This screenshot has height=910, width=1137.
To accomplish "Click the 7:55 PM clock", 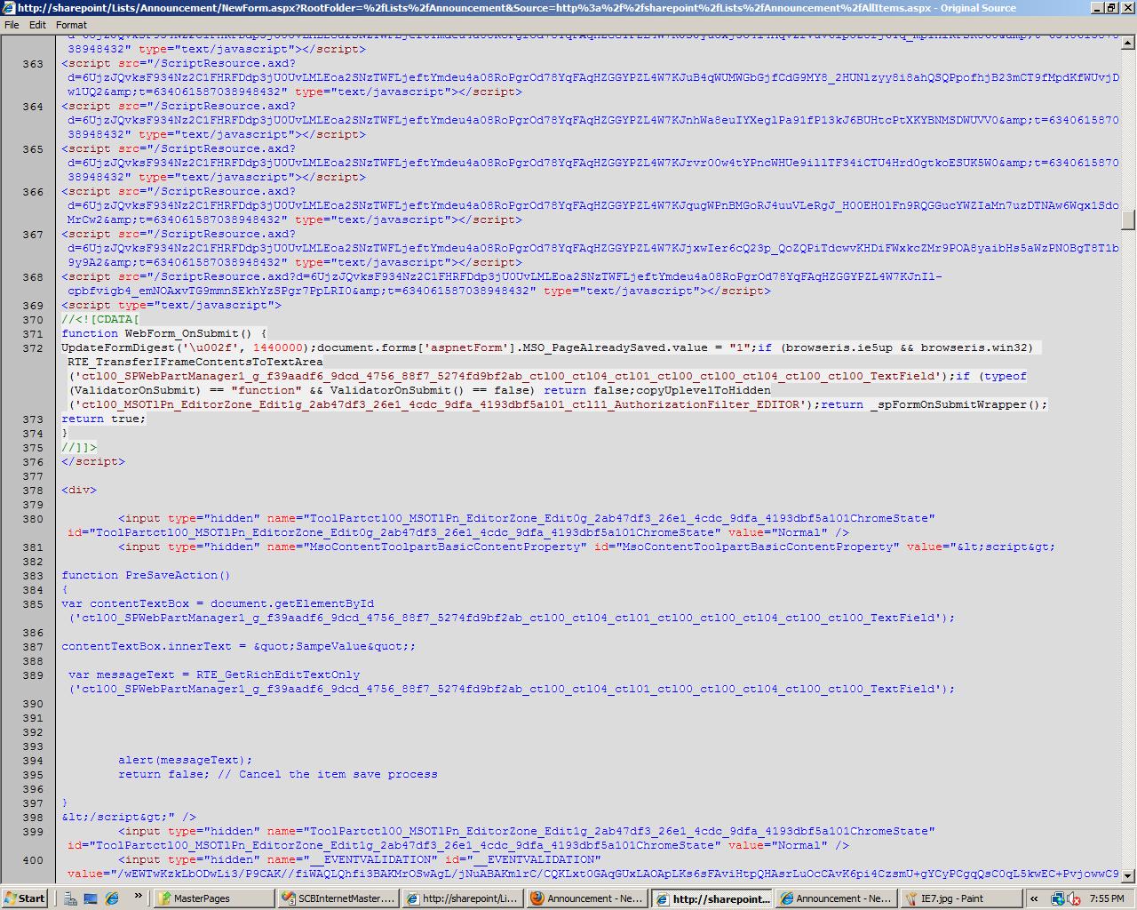I will 1106,898.
